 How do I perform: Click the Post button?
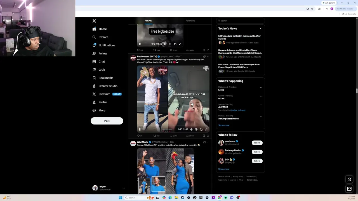point(107,121)
